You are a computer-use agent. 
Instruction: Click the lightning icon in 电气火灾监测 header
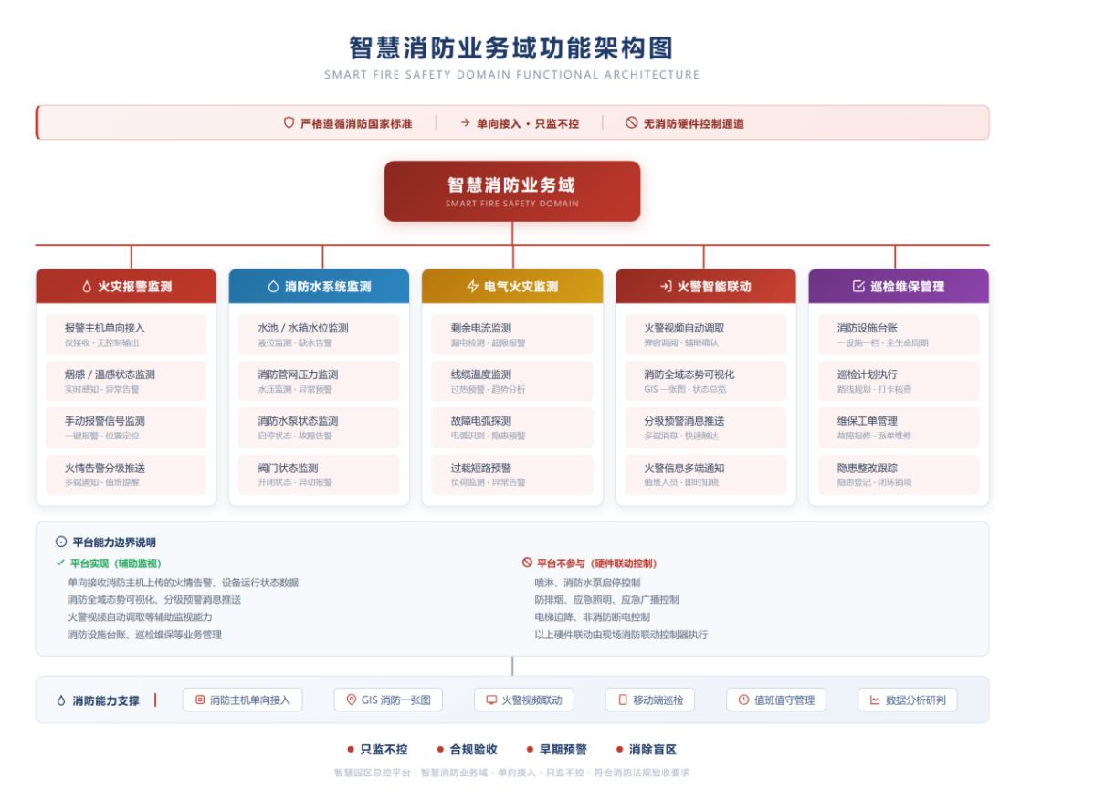tap(472, 287)
